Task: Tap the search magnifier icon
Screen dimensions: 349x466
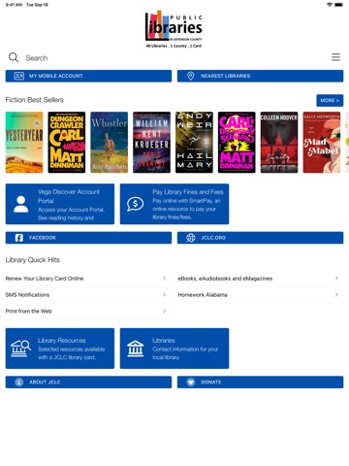Action: pyautogui.click(x=14, y=57)
